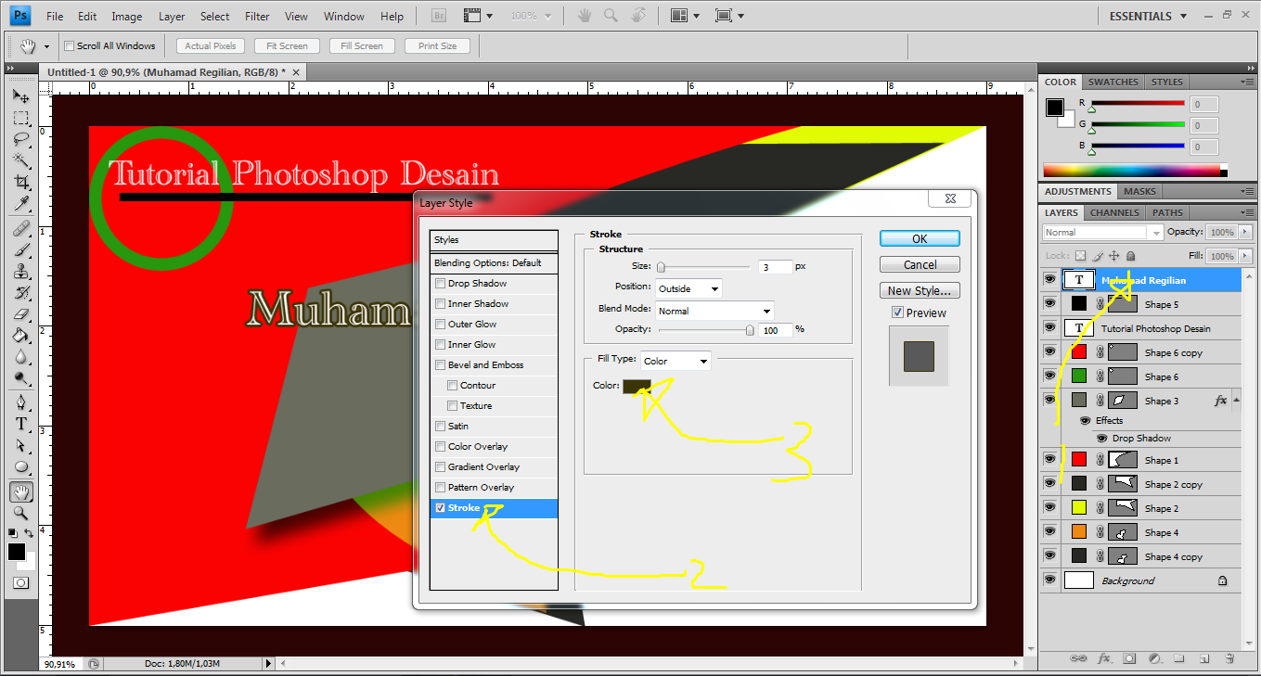Screen dimensions: 1261x676
Task: Open the Fill Type dropdown
Action: click(x=675, y=361)
